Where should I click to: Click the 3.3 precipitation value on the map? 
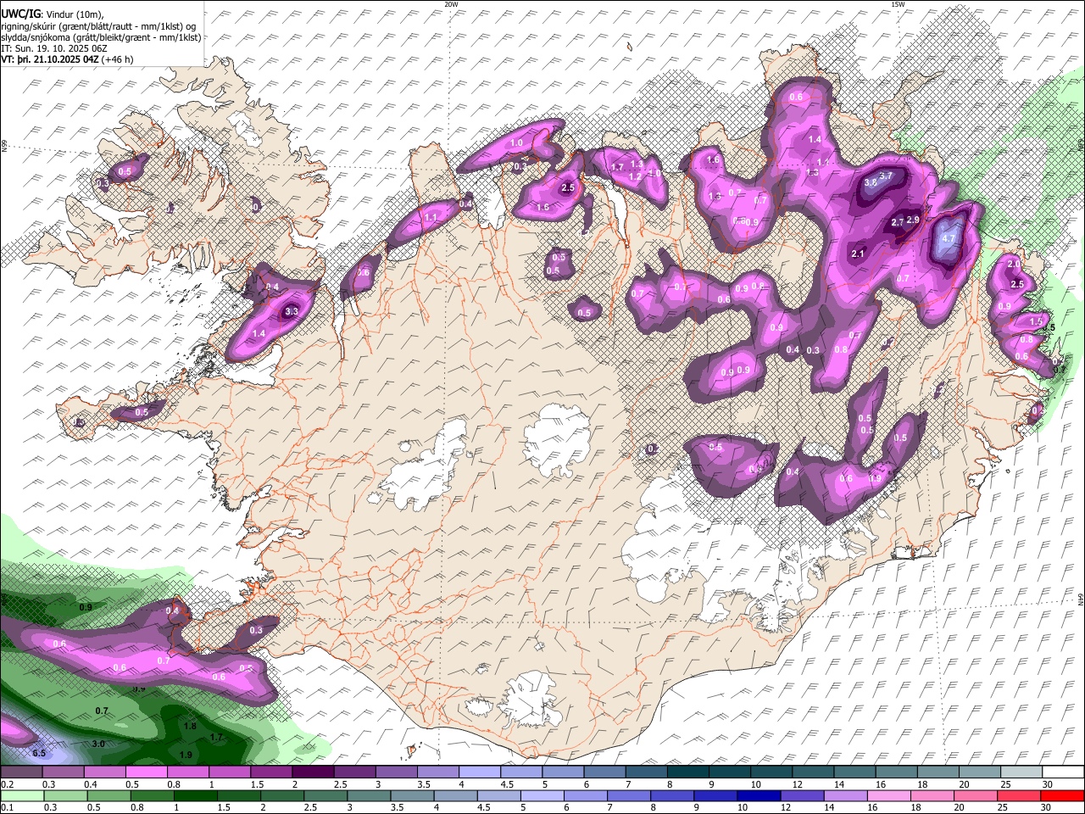[291, 312]
